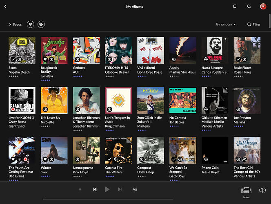Open the play queue icon

(135, 189)
